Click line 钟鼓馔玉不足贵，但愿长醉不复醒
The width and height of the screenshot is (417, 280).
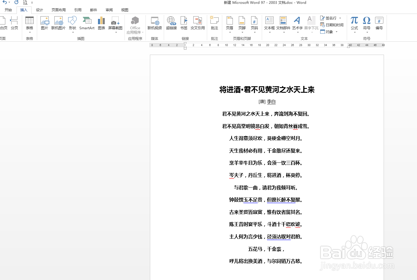(266, 200)
